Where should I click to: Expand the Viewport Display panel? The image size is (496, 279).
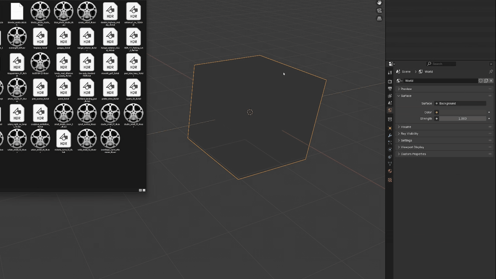pyautogui.click(x=412, y=147)
